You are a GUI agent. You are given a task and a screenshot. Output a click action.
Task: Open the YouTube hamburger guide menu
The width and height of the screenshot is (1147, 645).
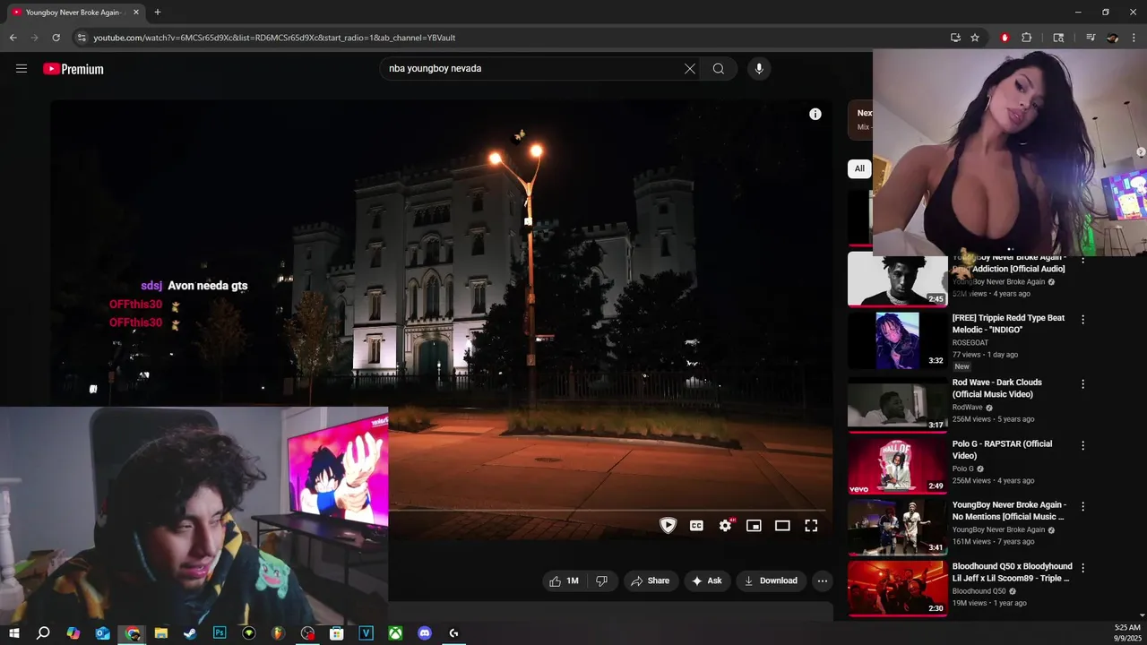coord(22,69)
